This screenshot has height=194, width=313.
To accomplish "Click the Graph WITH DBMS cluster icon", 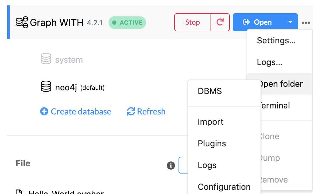I will coord(21,22).
